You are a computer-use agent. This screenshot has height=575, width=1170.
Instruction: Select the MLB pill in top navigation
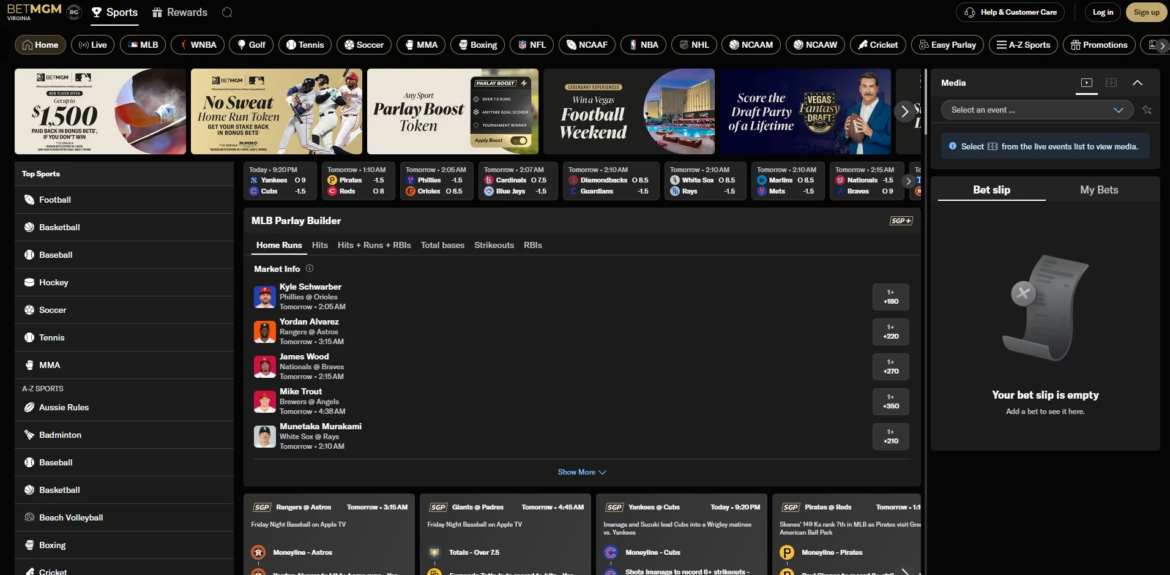point(143,45)
